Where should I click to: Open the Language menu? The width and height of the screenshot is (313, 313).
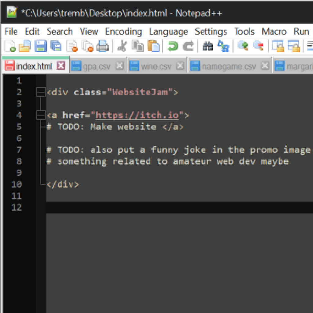click(168, 31)
